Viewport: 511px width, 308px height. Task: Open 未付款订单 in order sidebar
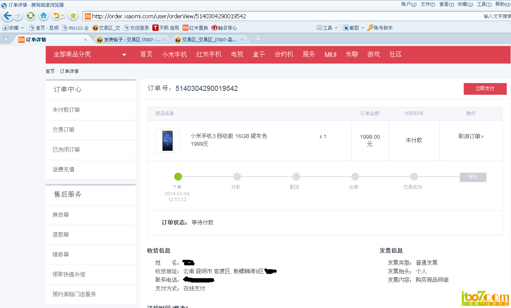(66, 110)
